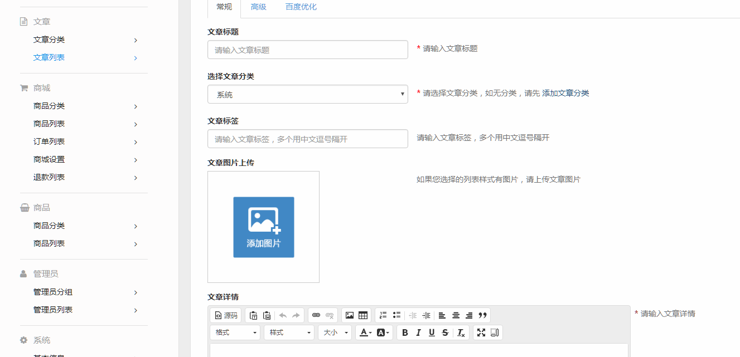
Task: Click the block quote icon
Action: tap(483, 315)
